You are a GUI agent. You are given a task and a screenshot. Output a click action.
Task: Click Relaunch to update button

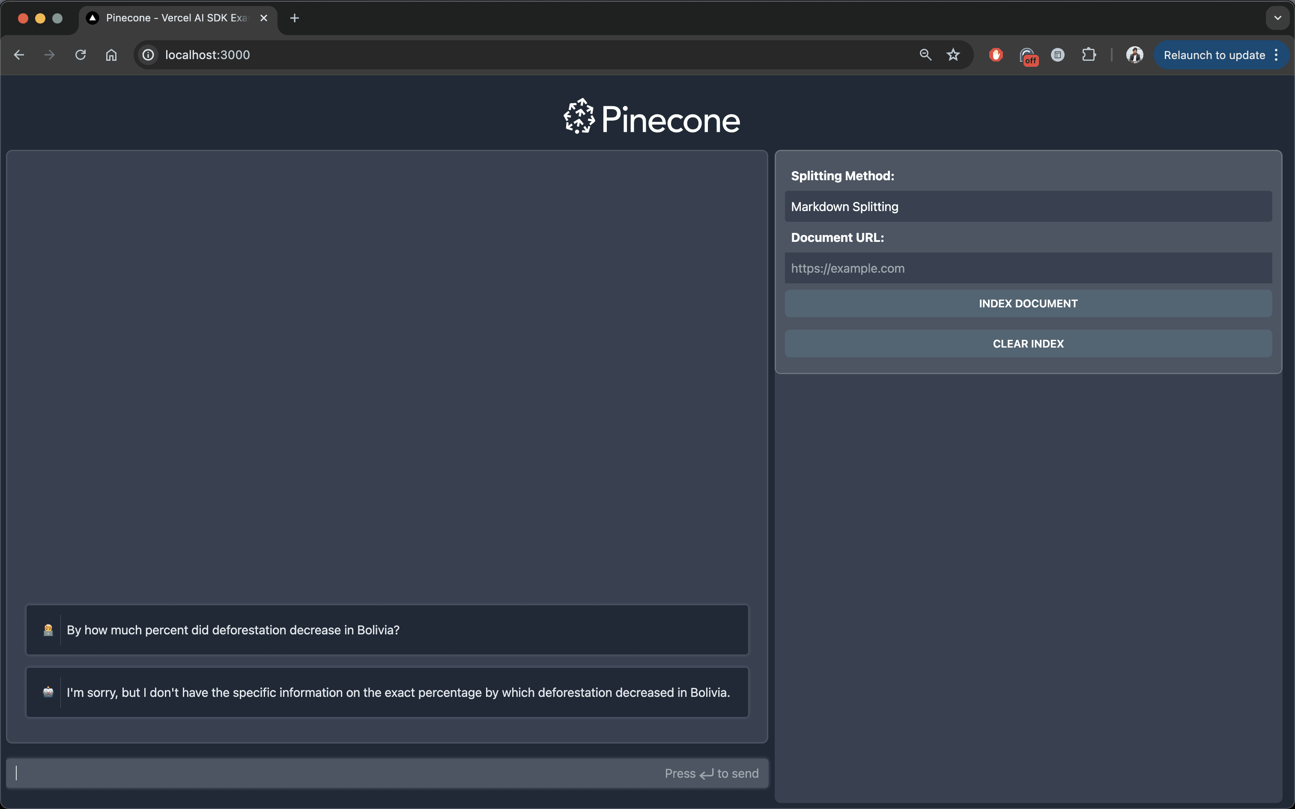click(1214, 55)
